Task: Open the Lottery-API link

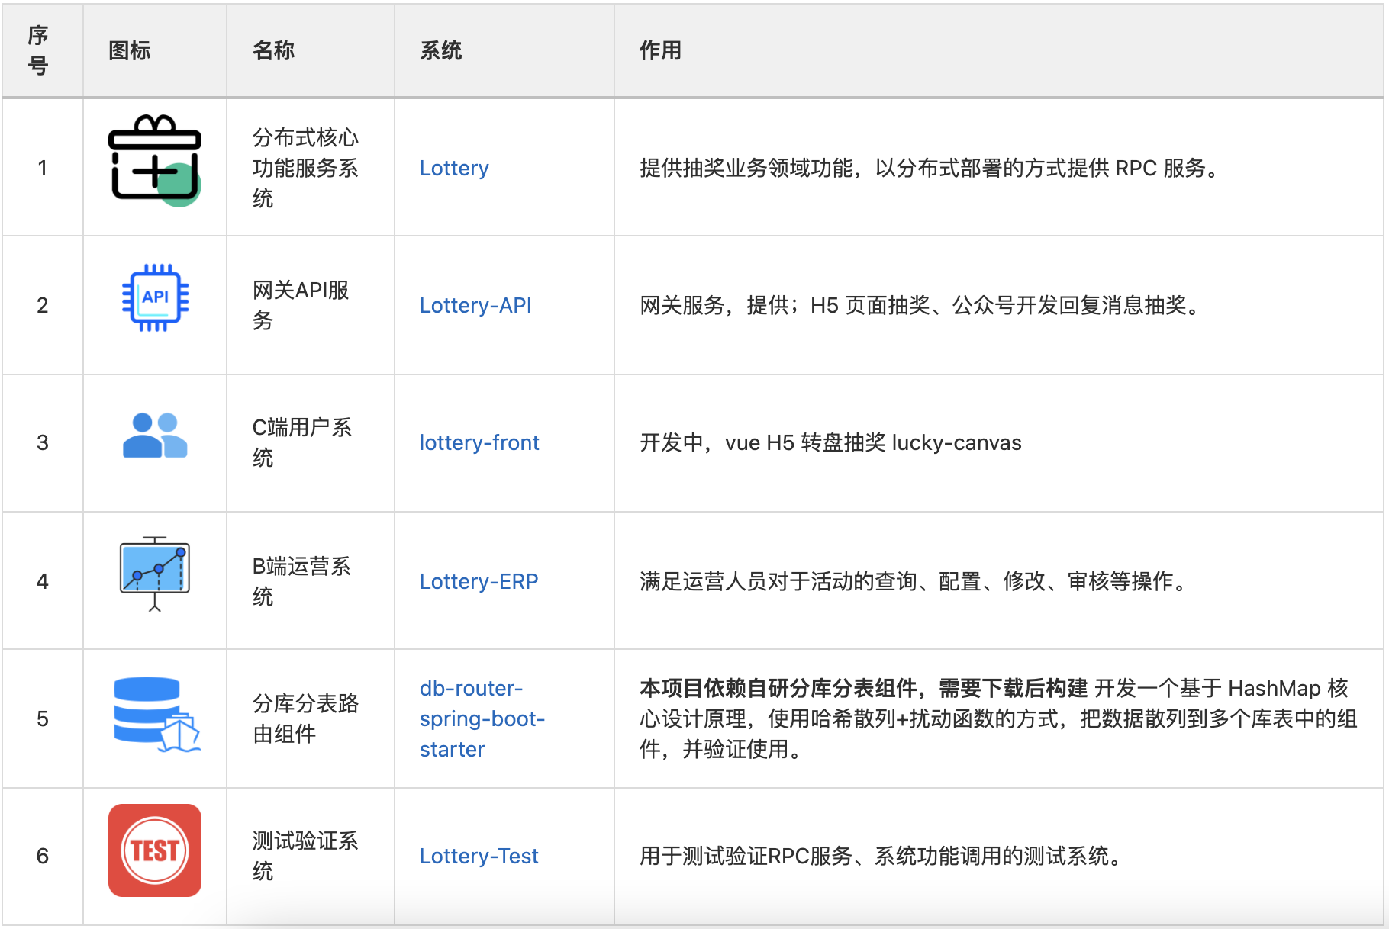Action: pyautogui.click(x=475, y=305)
